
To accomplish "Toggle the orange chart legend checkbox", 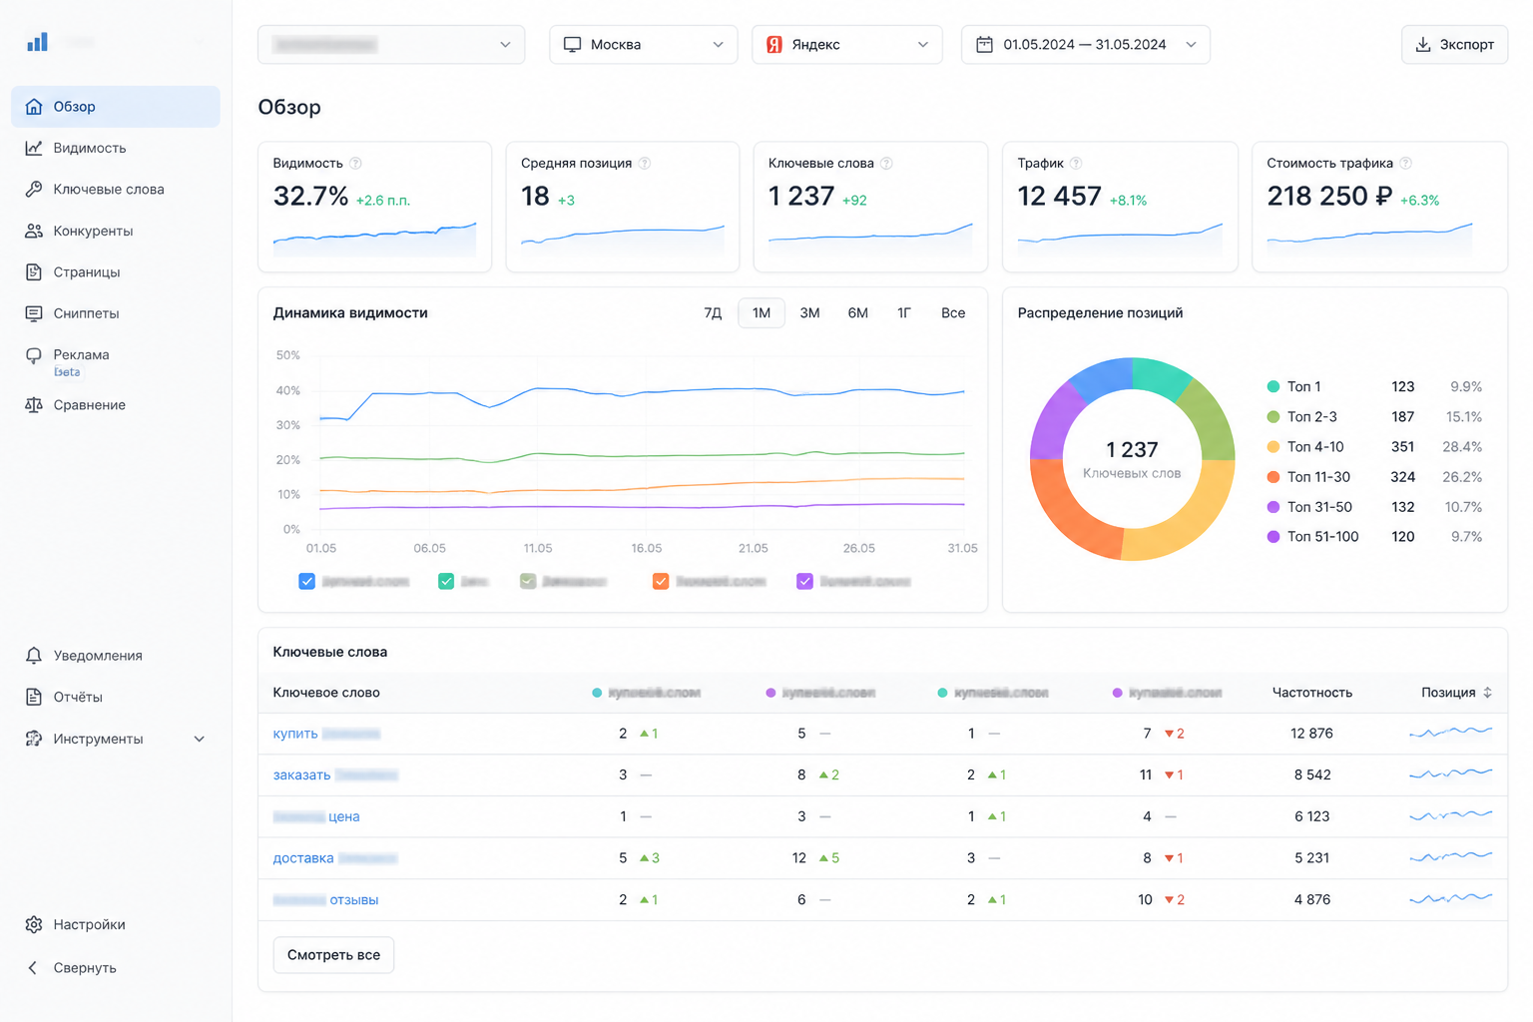I will tap(661, 581).
